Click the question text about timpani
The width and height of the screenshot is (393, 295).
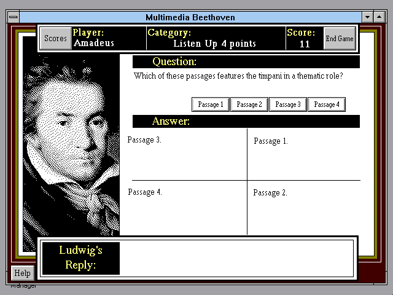click(x=238, y=76)
